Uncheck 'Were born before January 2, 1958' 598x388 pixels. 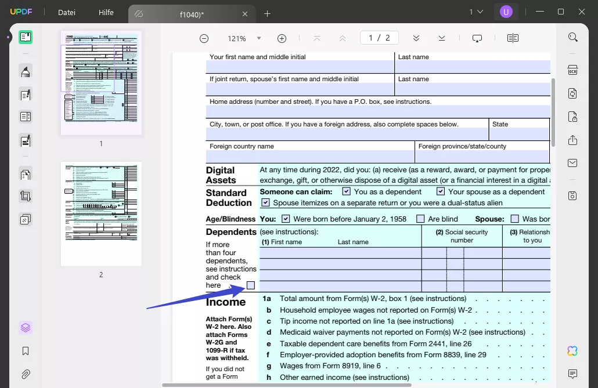286,218
